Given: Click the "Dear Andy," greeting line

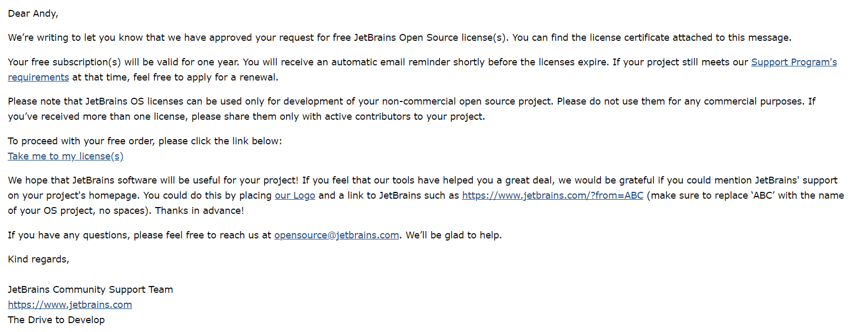Looking at the screenshot, I should pyautogui.click(x=33, y=14).
